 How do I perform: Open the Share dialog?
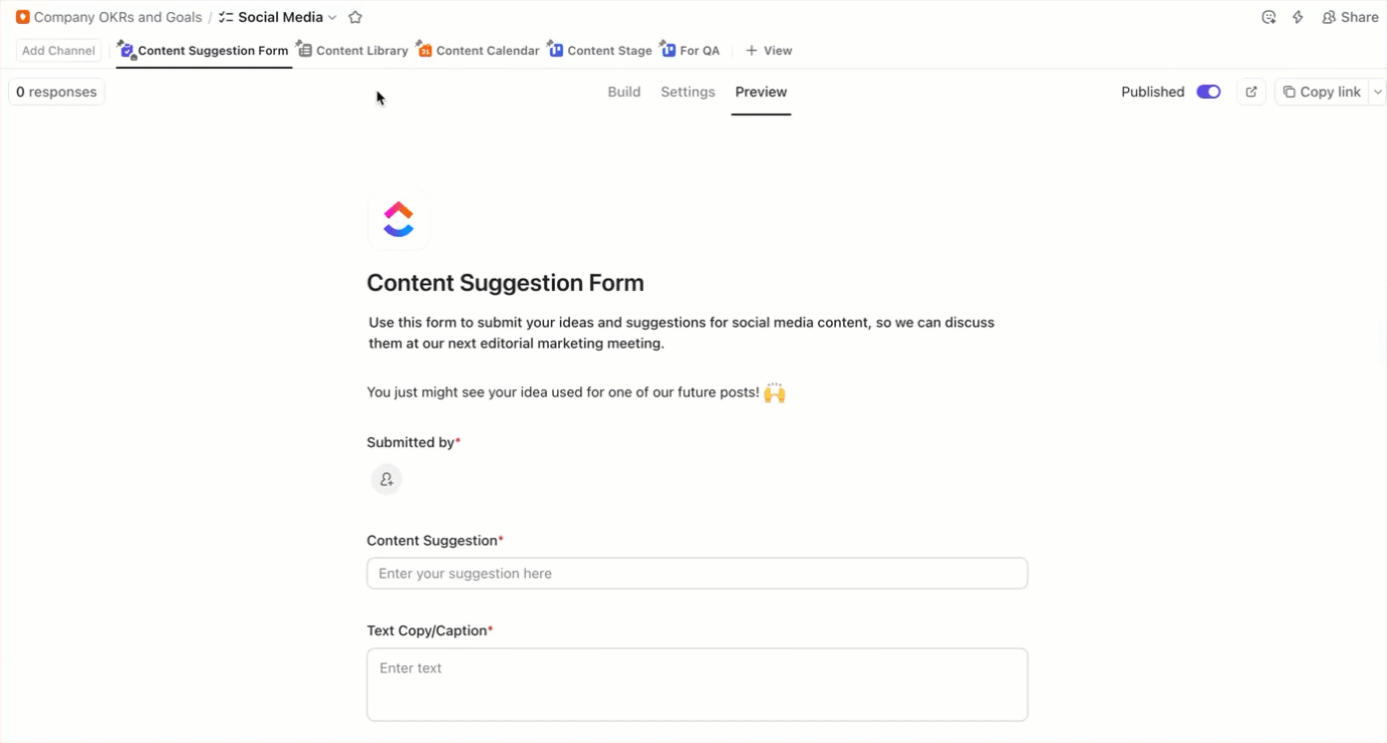(1349, 16)
